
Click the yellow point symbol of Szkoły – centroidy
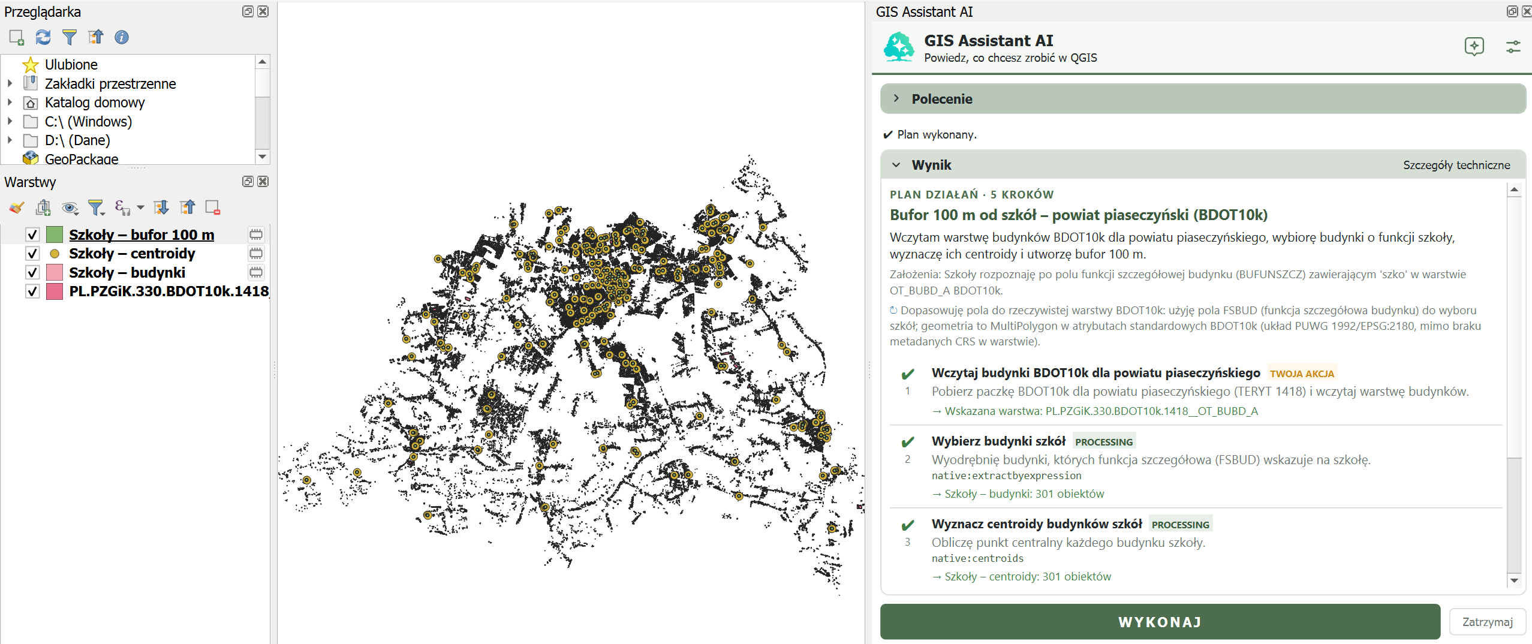[x=55, y=254]
